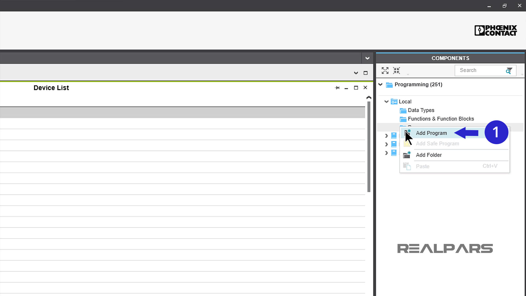The image size is (526, 296).
Task: Click the fullscreen expand icon
Action: click(385, 70)
